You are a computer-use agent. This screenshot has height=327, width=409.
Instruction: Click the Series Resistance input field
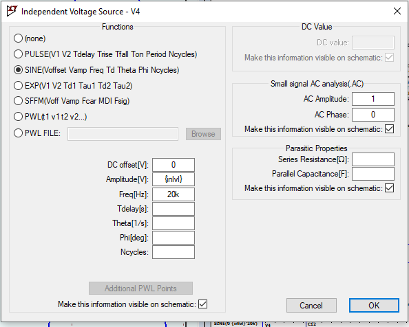point(373,159)
